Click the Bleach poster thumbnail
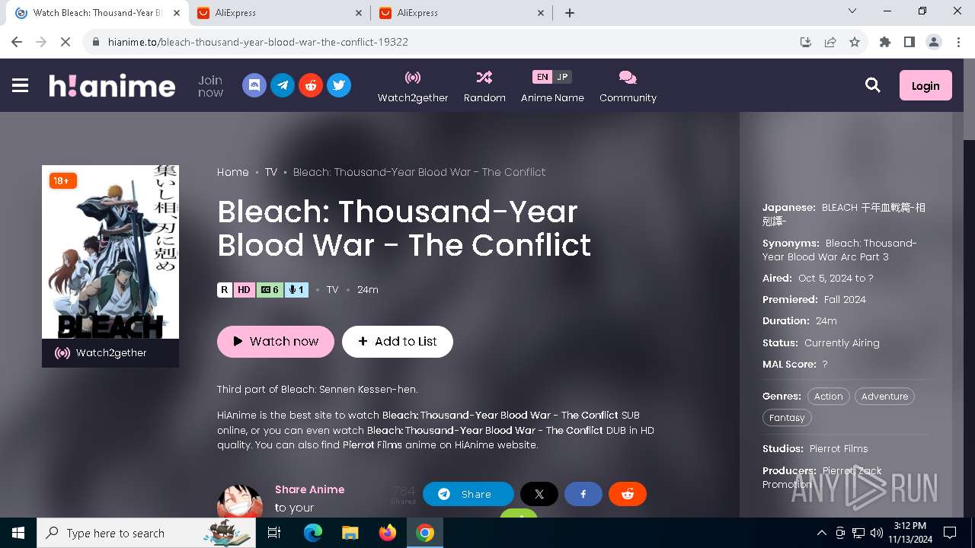 point(110,252)
